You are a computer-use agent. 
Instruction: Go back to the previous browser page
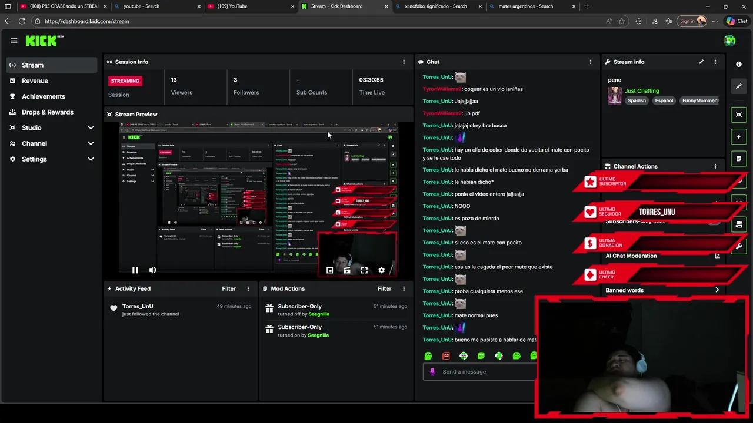7,21
